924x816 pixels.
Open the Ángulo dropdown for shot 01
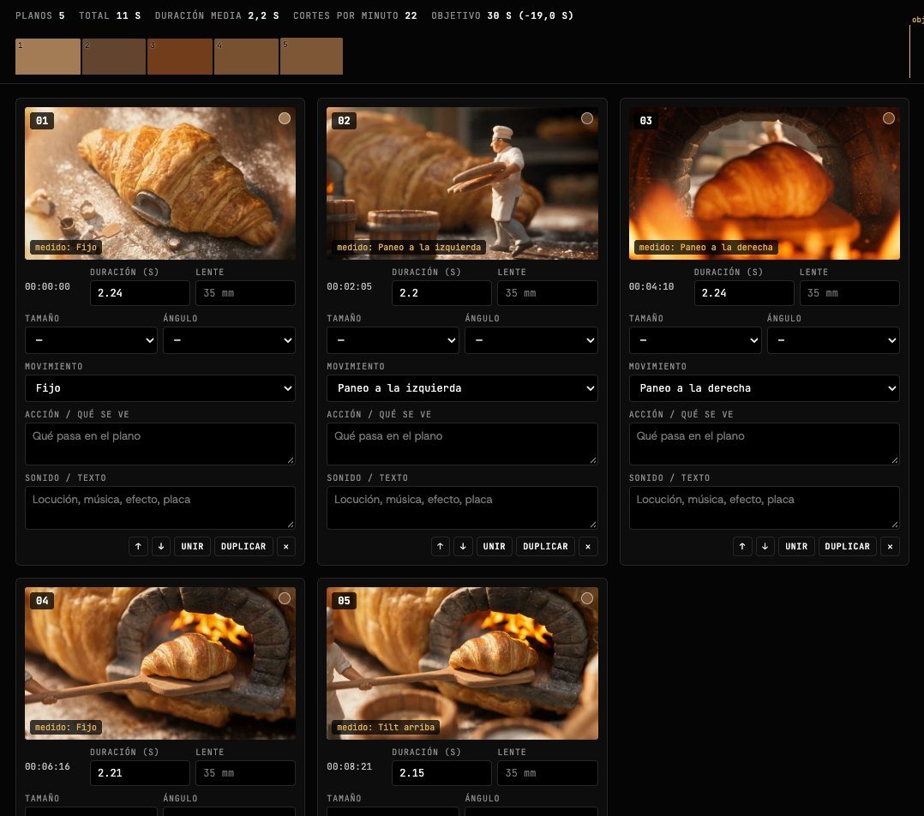pos(229,340)
